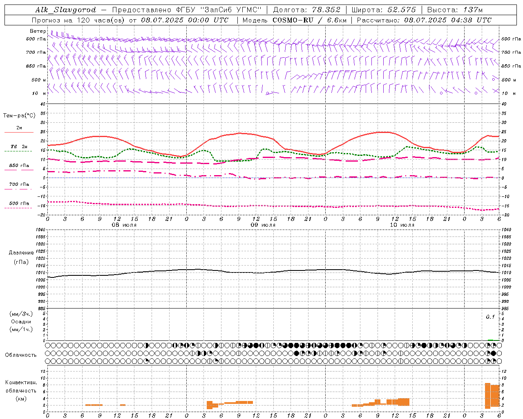Click the 0.1 precipitation amount value
Viewport: 523px width, 419px height.
[x=490, y=317]
